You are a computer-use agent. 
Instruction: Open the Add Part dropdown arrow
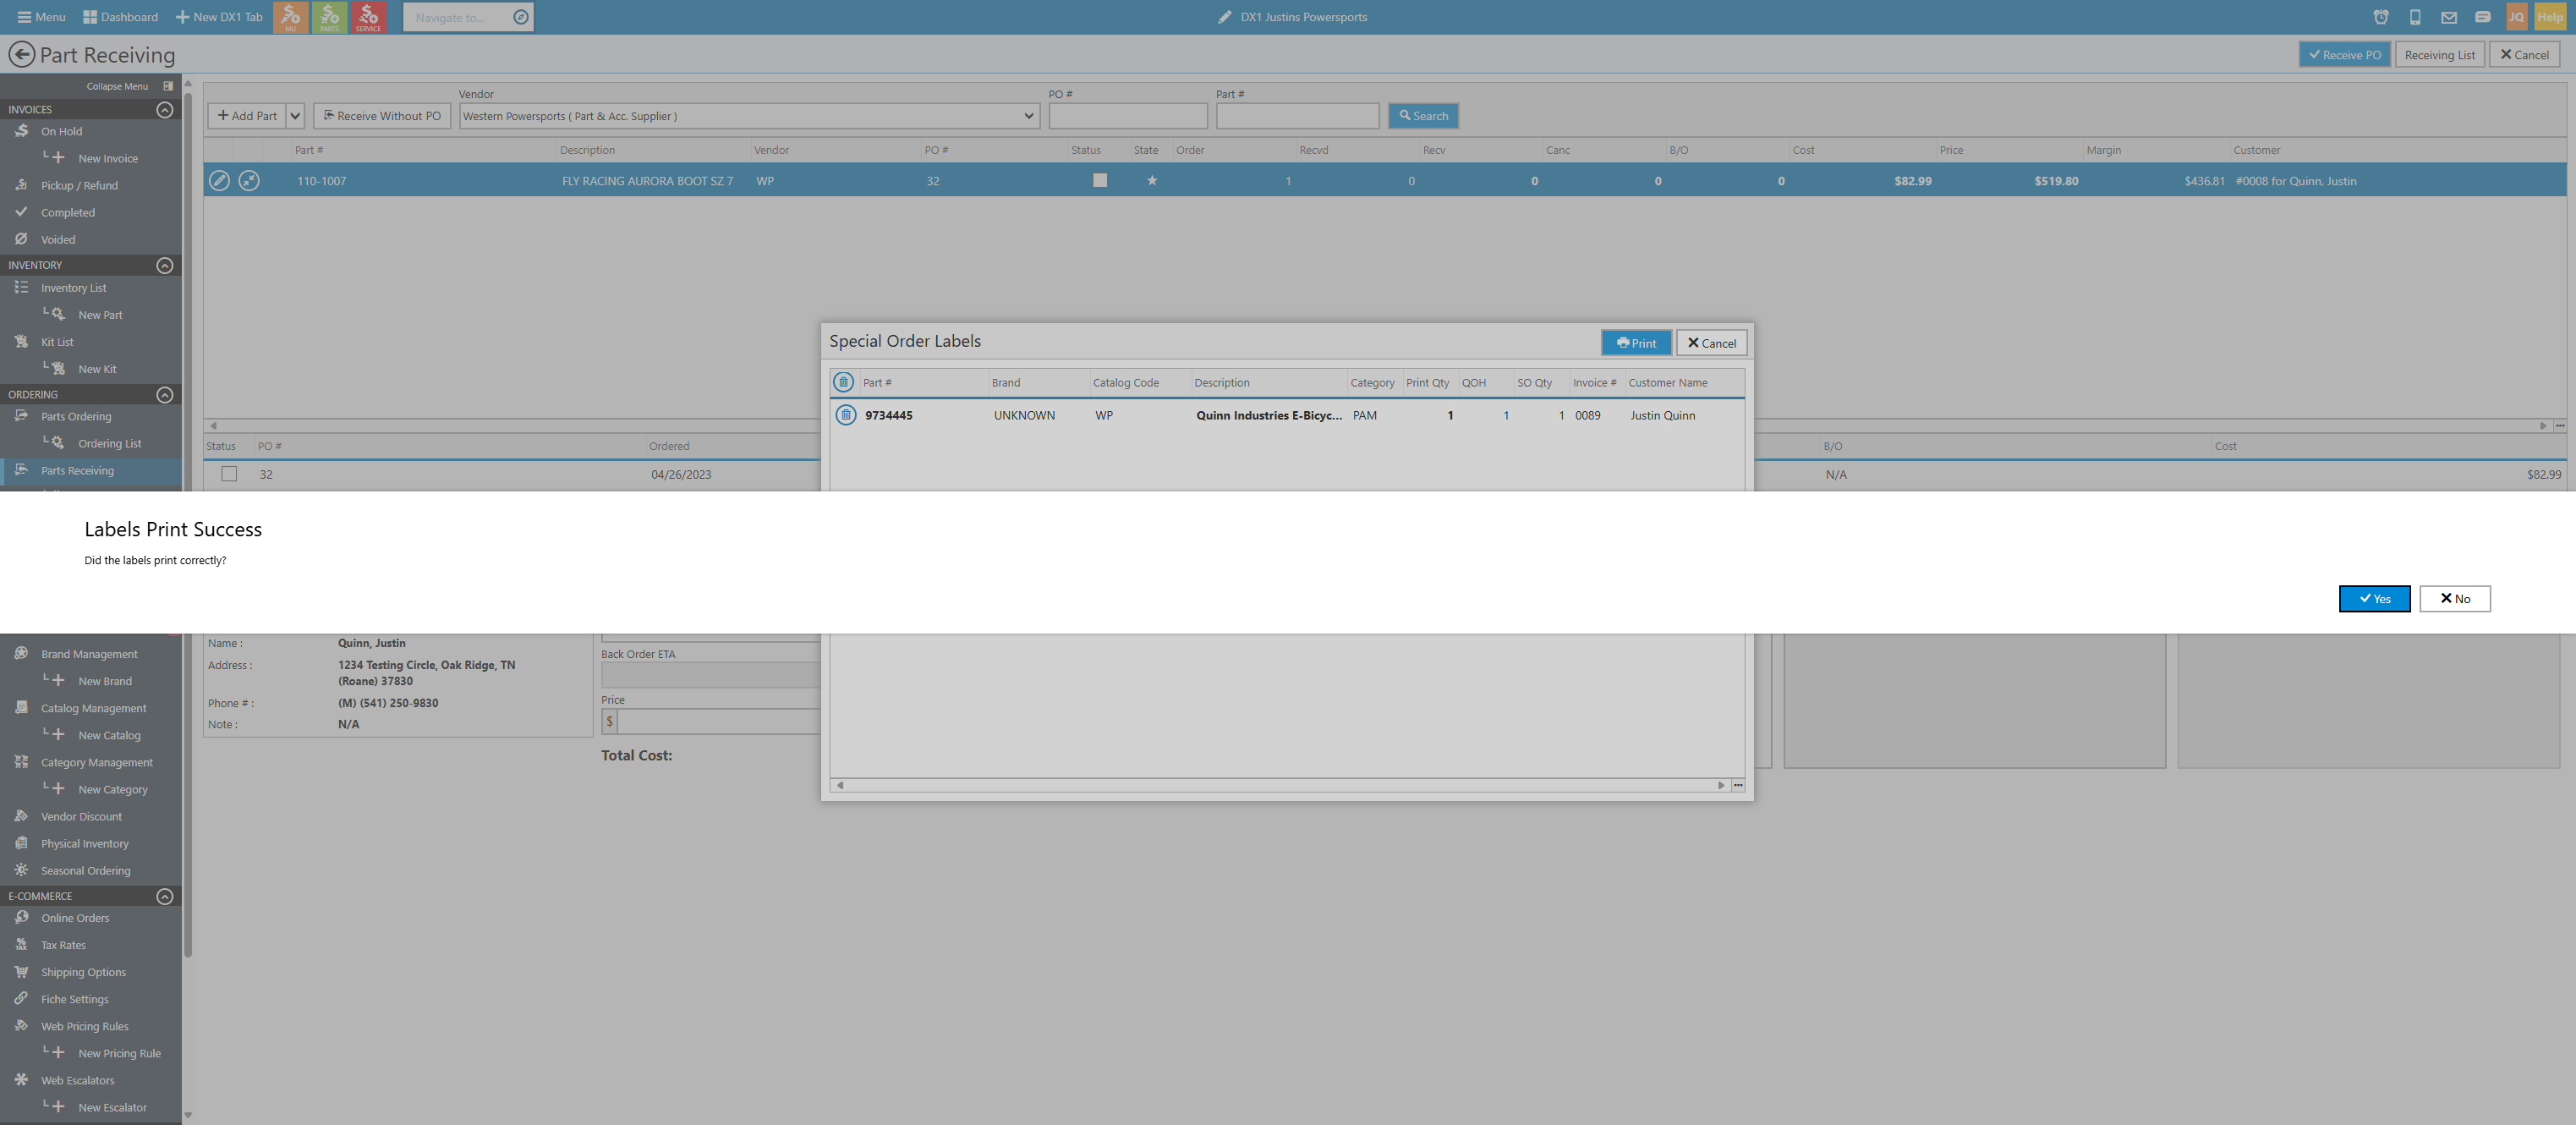point(295,116)
